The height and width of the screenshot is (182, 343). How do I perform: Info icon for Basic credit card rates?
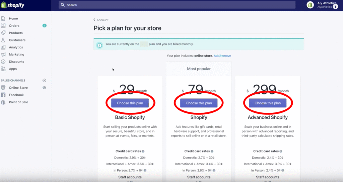click(143, 151)
